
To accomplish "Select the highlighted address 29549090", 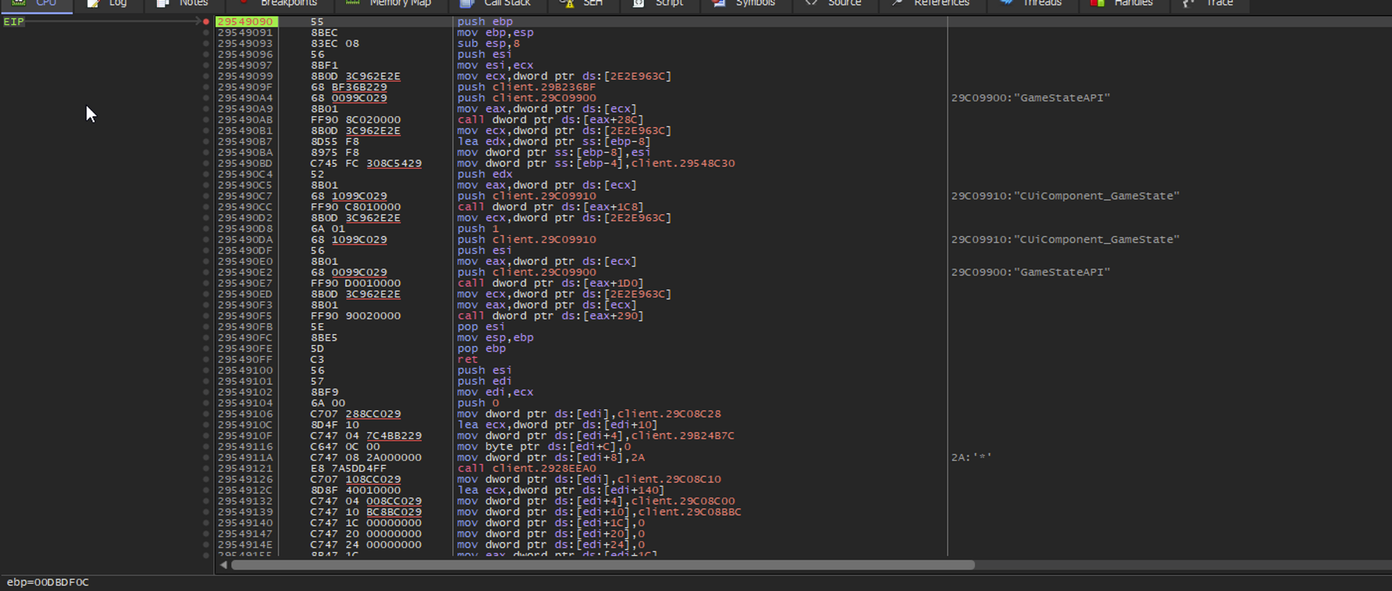I will click(x=246, y=22).
